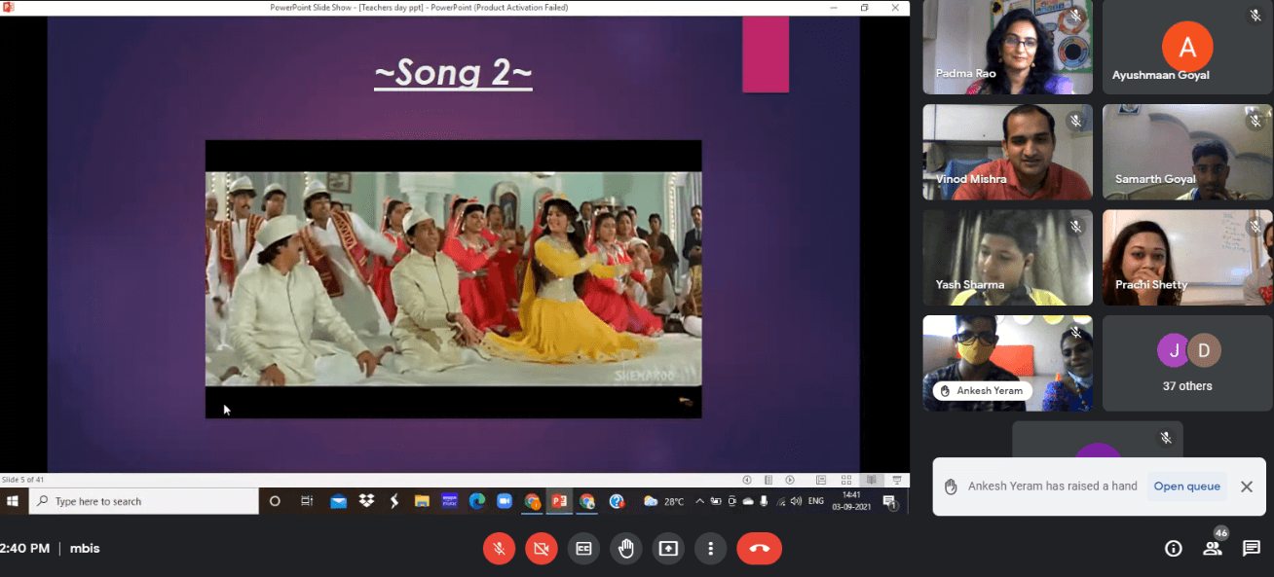
Task: Restore down the PowerPoint window
Action: point(864,8)
